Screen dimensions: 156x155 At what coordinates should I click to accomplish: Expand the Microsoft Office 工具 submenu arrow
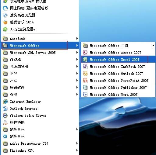coord(154,46)
